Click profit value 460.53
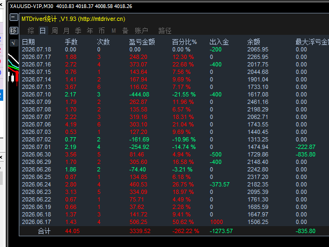The image size is (329, 247). 138,184
